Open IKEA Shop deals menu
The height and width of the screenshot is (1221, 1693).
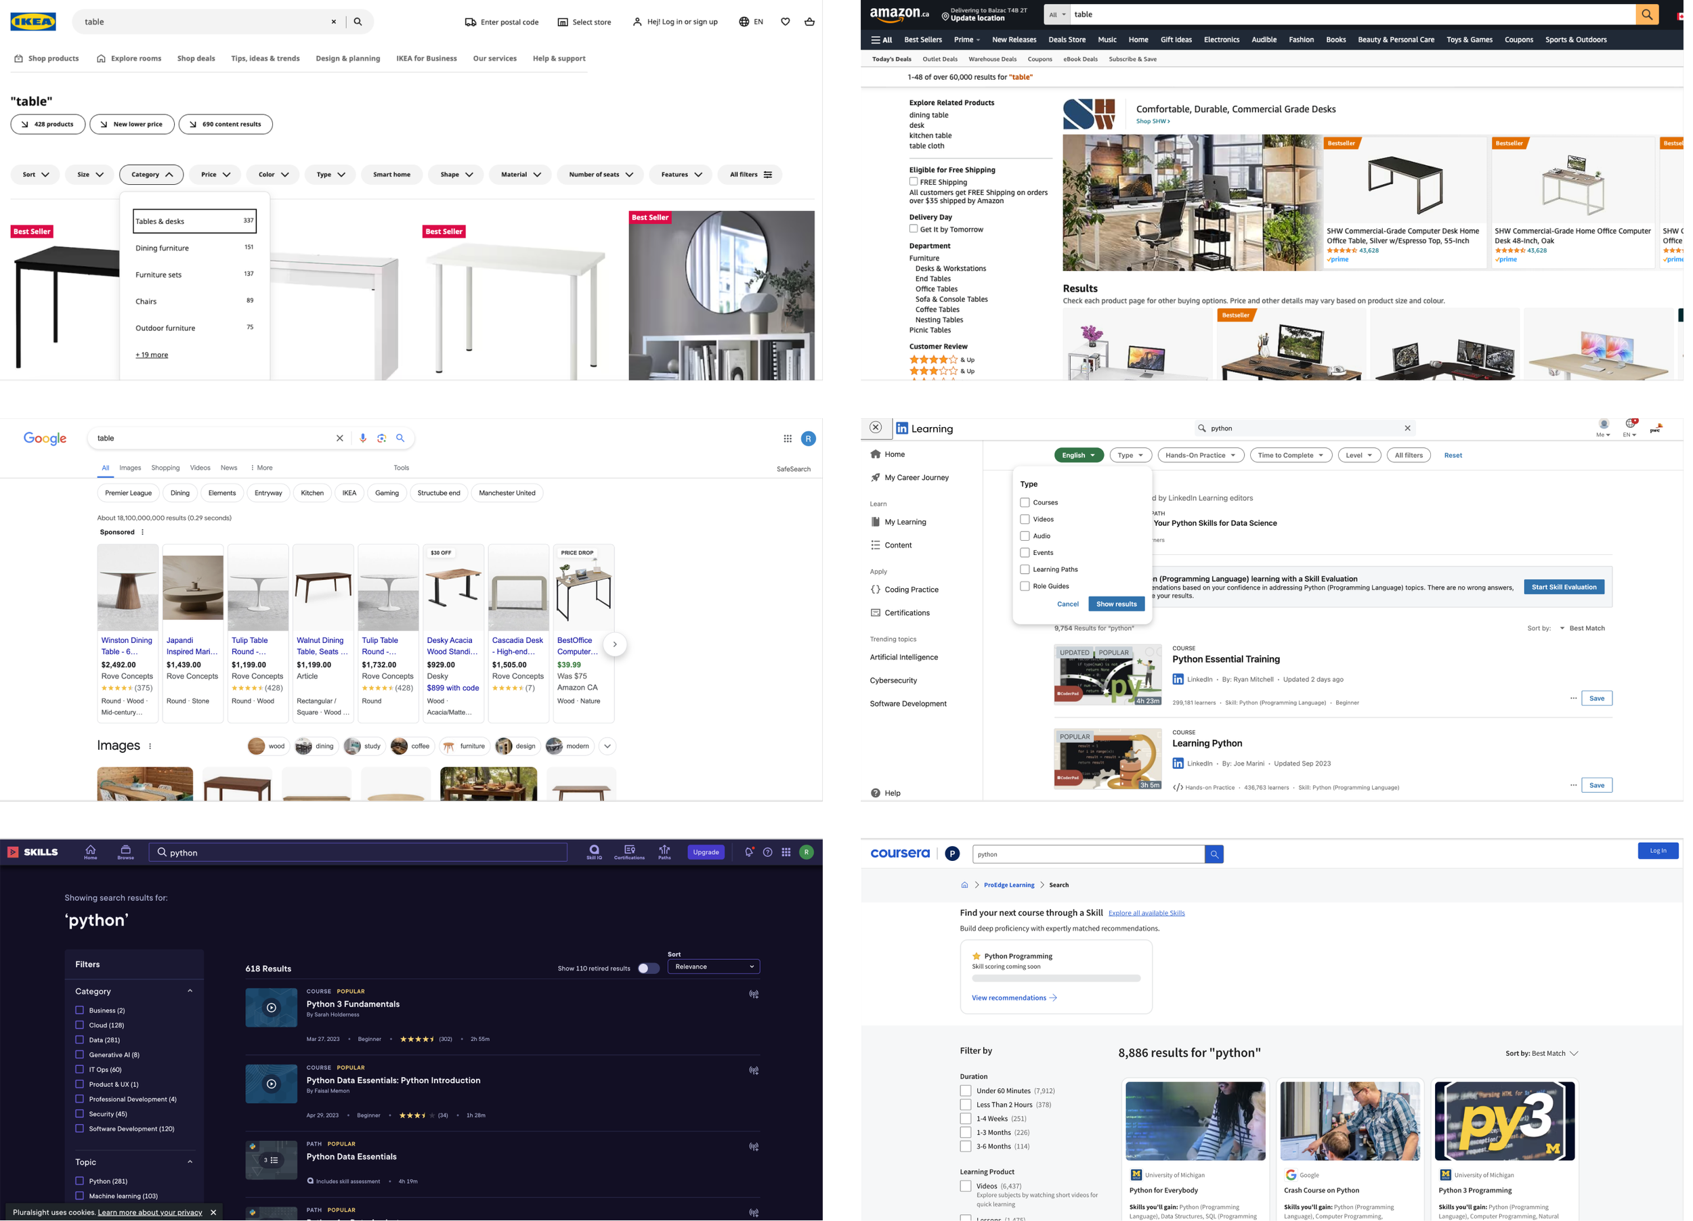[x=196, y=58]
